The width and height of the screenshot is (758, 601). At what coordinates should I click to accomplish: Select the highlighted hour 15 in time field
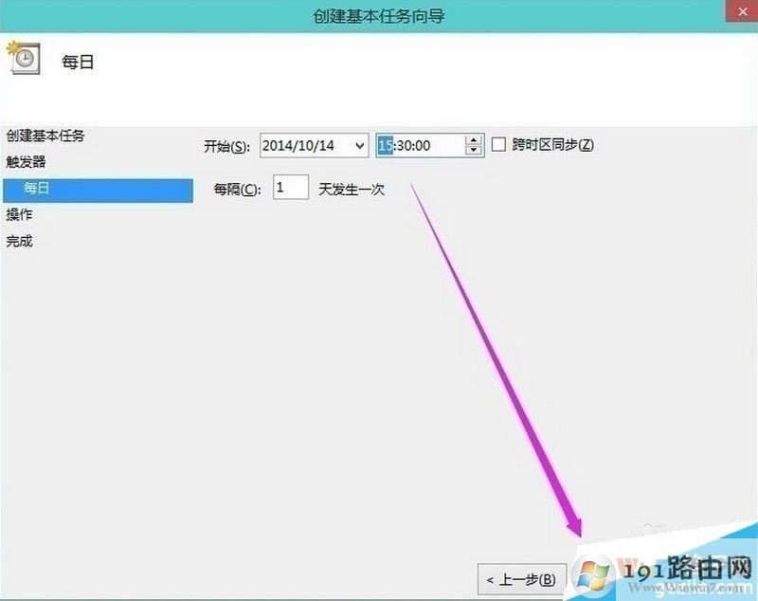(385, 145)
